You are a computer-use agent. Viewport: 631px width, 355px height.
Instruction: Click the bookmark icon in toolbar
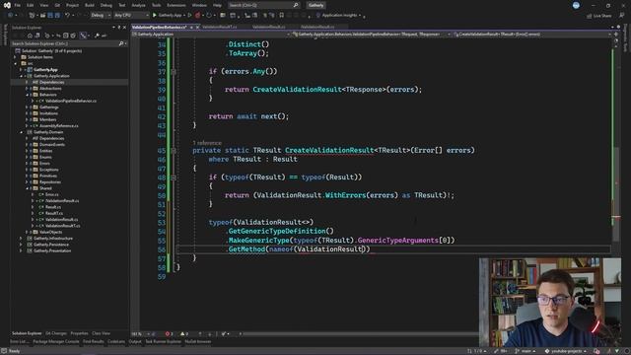coord(282,16)
